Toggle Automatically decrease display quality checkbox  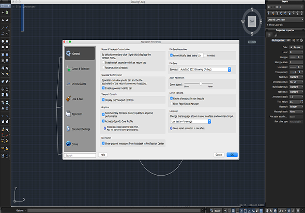[x=103, y=115]
